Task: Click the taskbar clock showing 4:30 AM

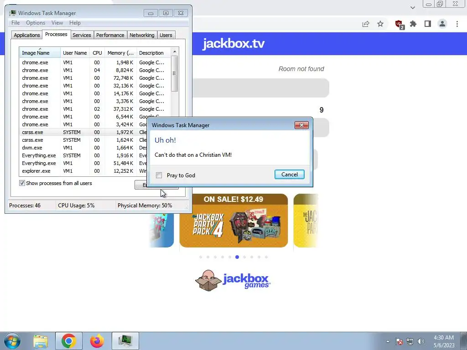Action: click(444, 341)
